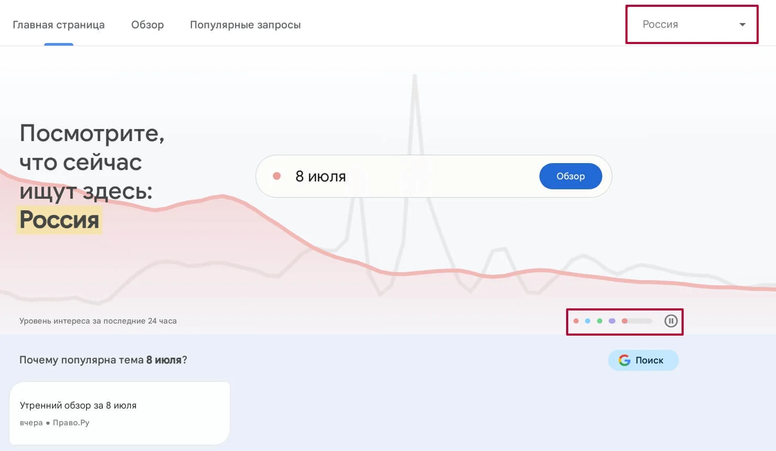Click the "8 июля" trending topic text
This screenshot has width=776, height=451.
321,176
